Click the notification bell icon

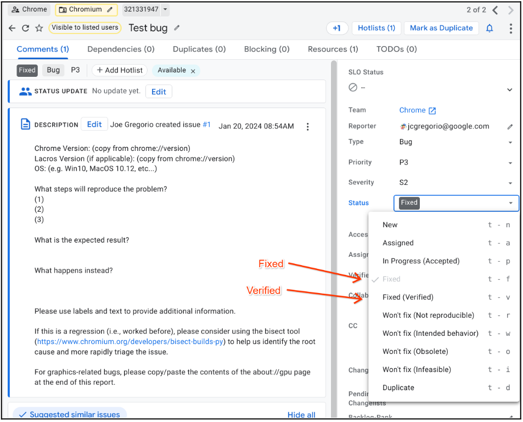490,28
